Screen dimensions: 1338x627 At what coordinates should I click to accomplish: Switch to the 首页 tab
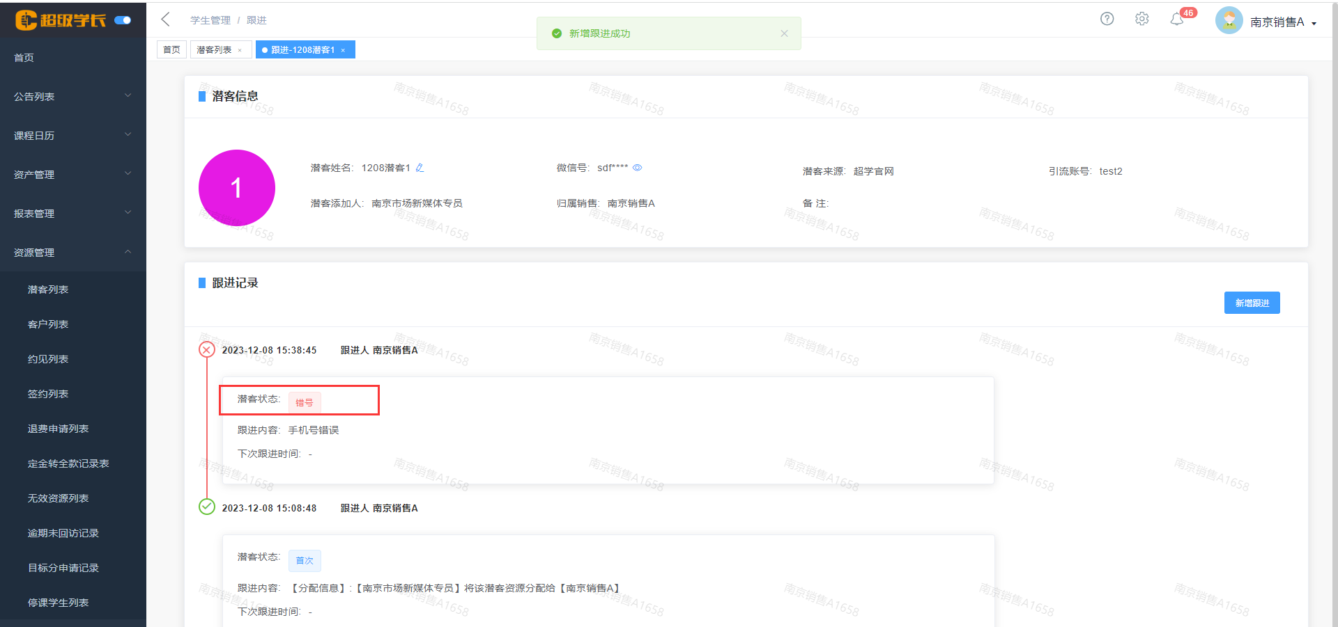click(171, 50)
